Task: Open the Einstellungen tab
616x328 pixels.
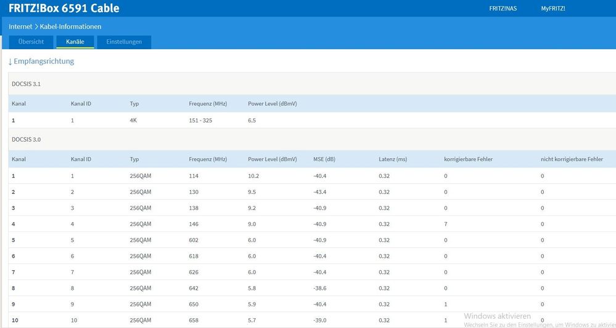Action: 124,42
